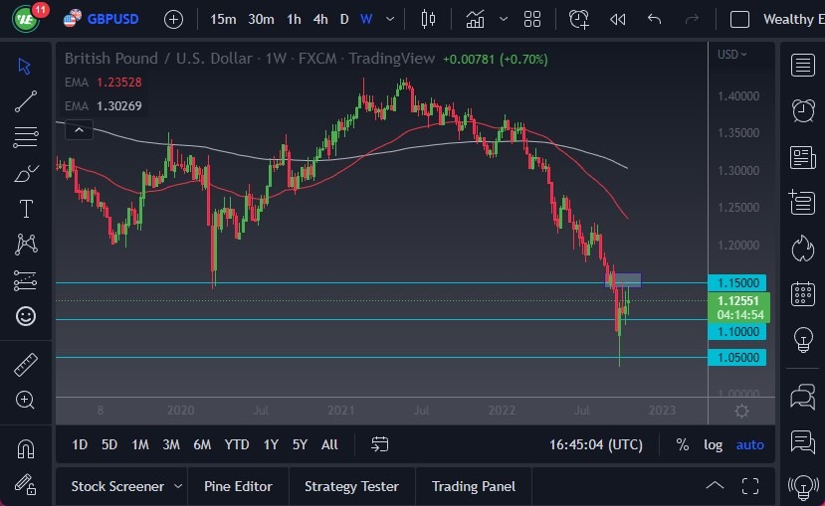This screenshot has height=506, width=825.
Task: Open the alerts clock panel
Action: point(802,110)
